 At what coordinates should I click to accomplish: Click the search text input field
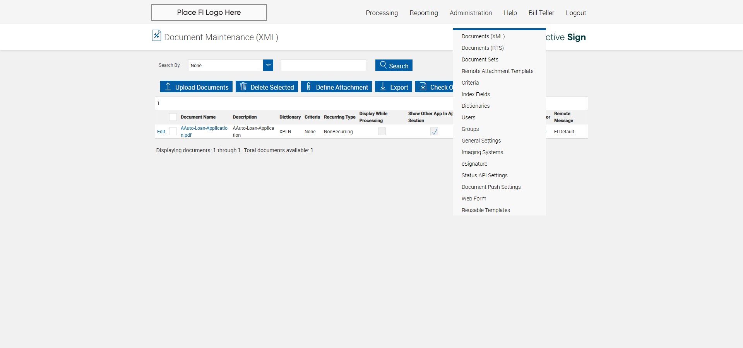click(324, 65)
